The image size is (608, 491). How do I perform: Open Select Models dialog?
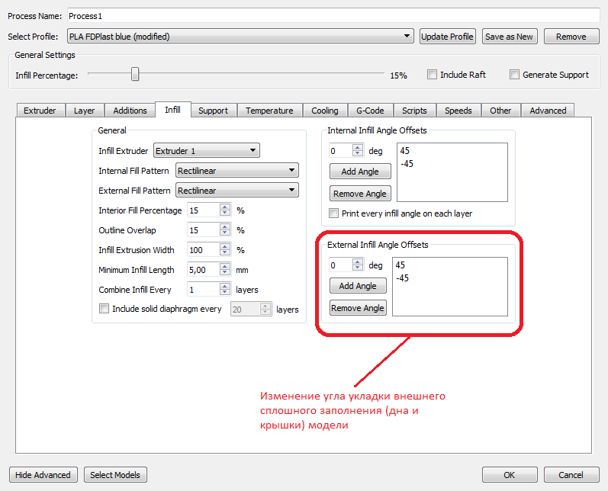tap(115, 475)
